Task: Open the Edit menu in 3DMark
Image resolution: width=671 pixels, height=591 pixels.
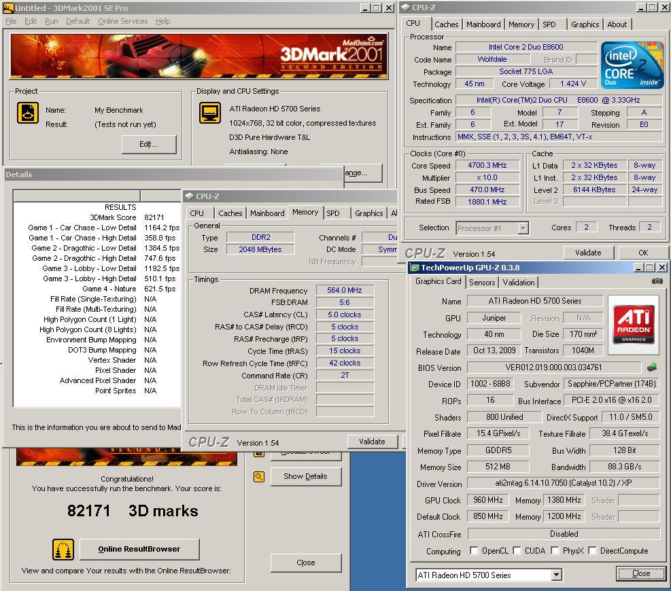Action: point(31,21)
